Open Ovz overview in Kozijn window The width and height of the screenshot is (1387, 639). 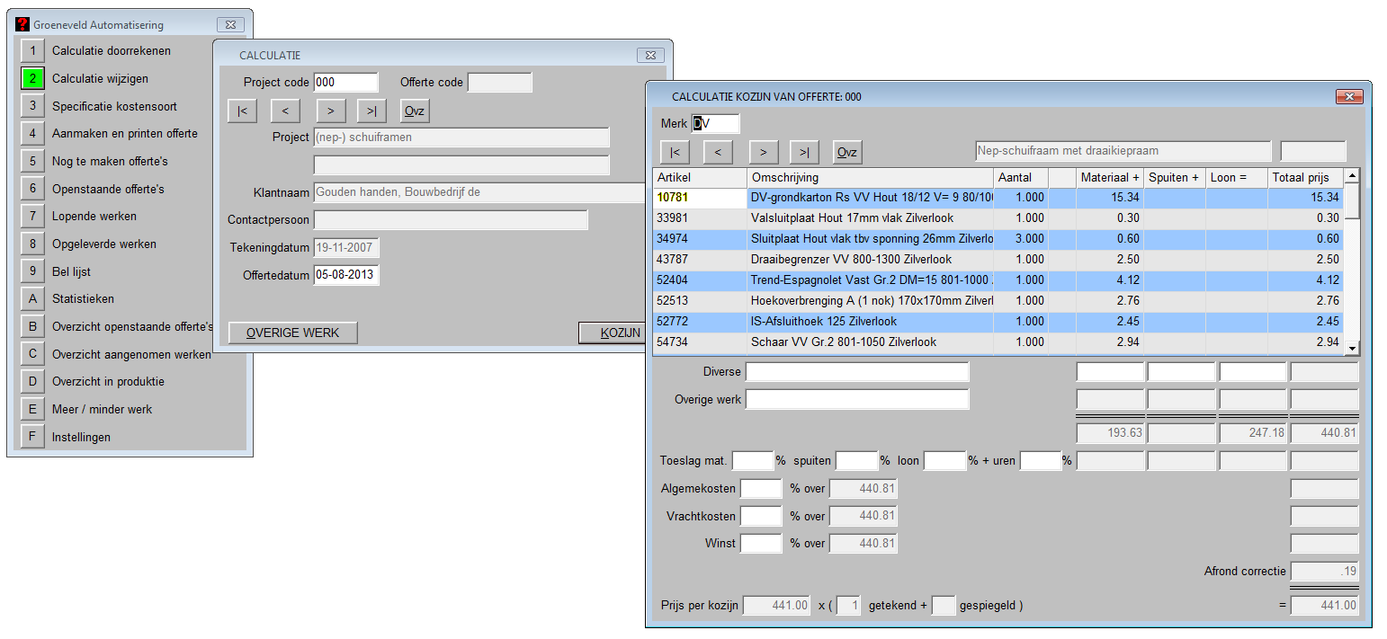coord(847,152)
